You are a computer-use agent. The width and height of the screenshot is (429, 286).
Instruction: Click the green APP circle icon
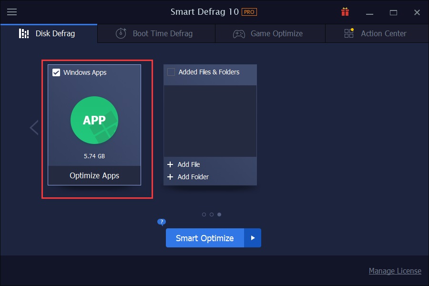(x=94, y=120)
